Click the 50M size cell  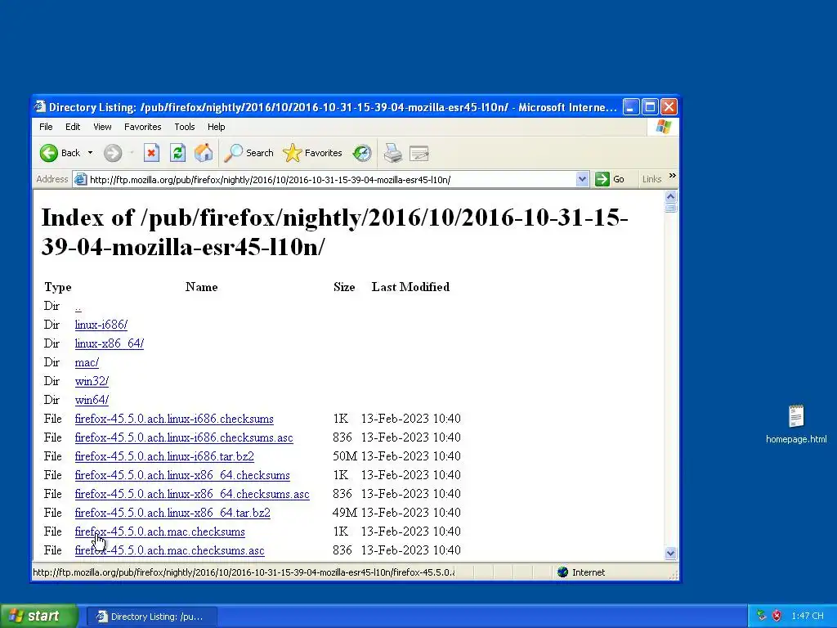click(x=344, y=456)
